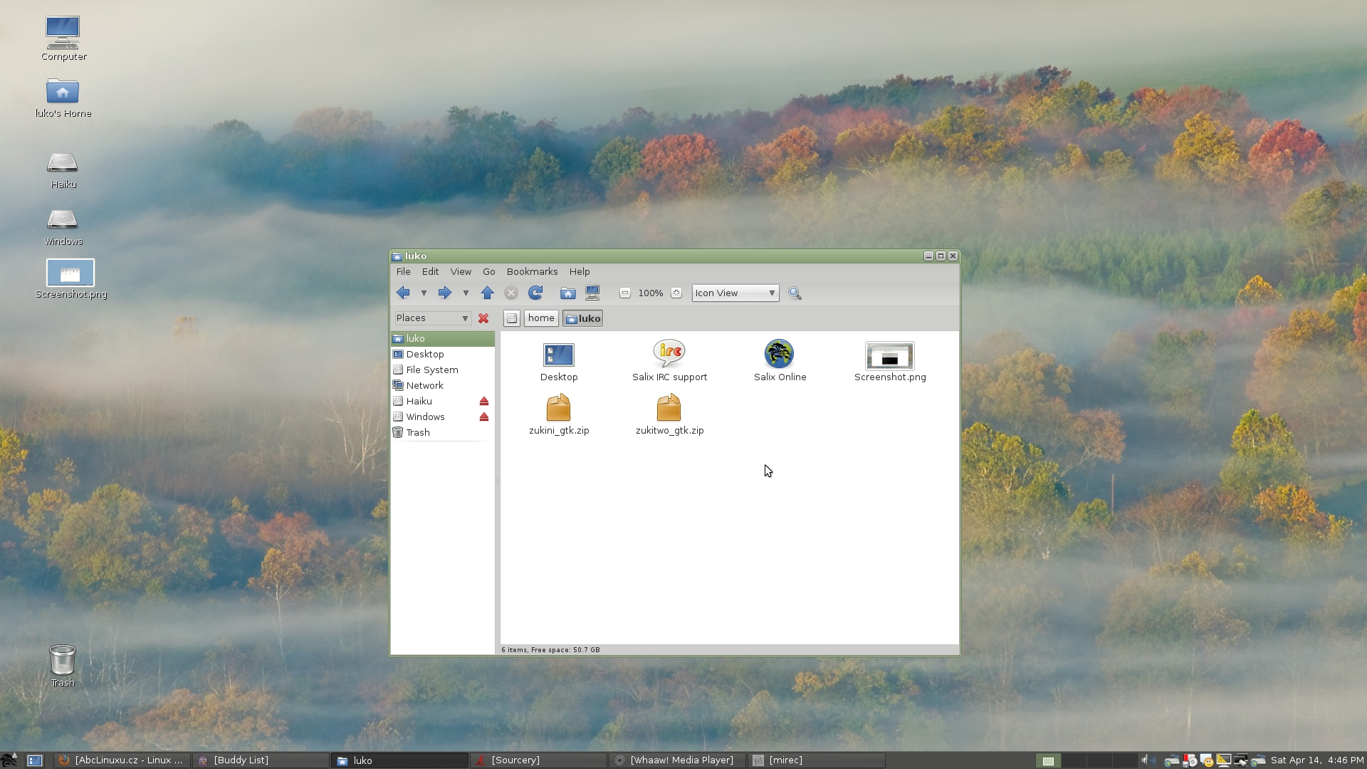Select Haiku volume in the sidebar

coord(434,401)
